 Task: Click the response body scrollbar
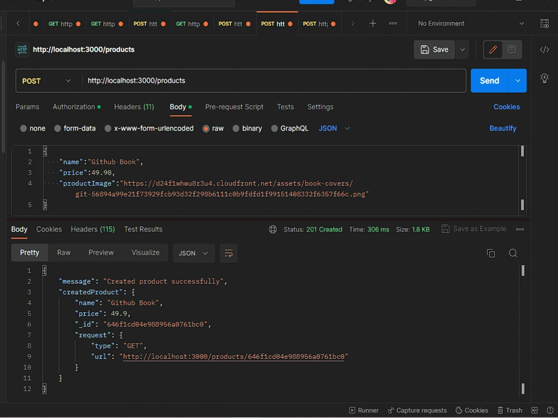[522, 330]
